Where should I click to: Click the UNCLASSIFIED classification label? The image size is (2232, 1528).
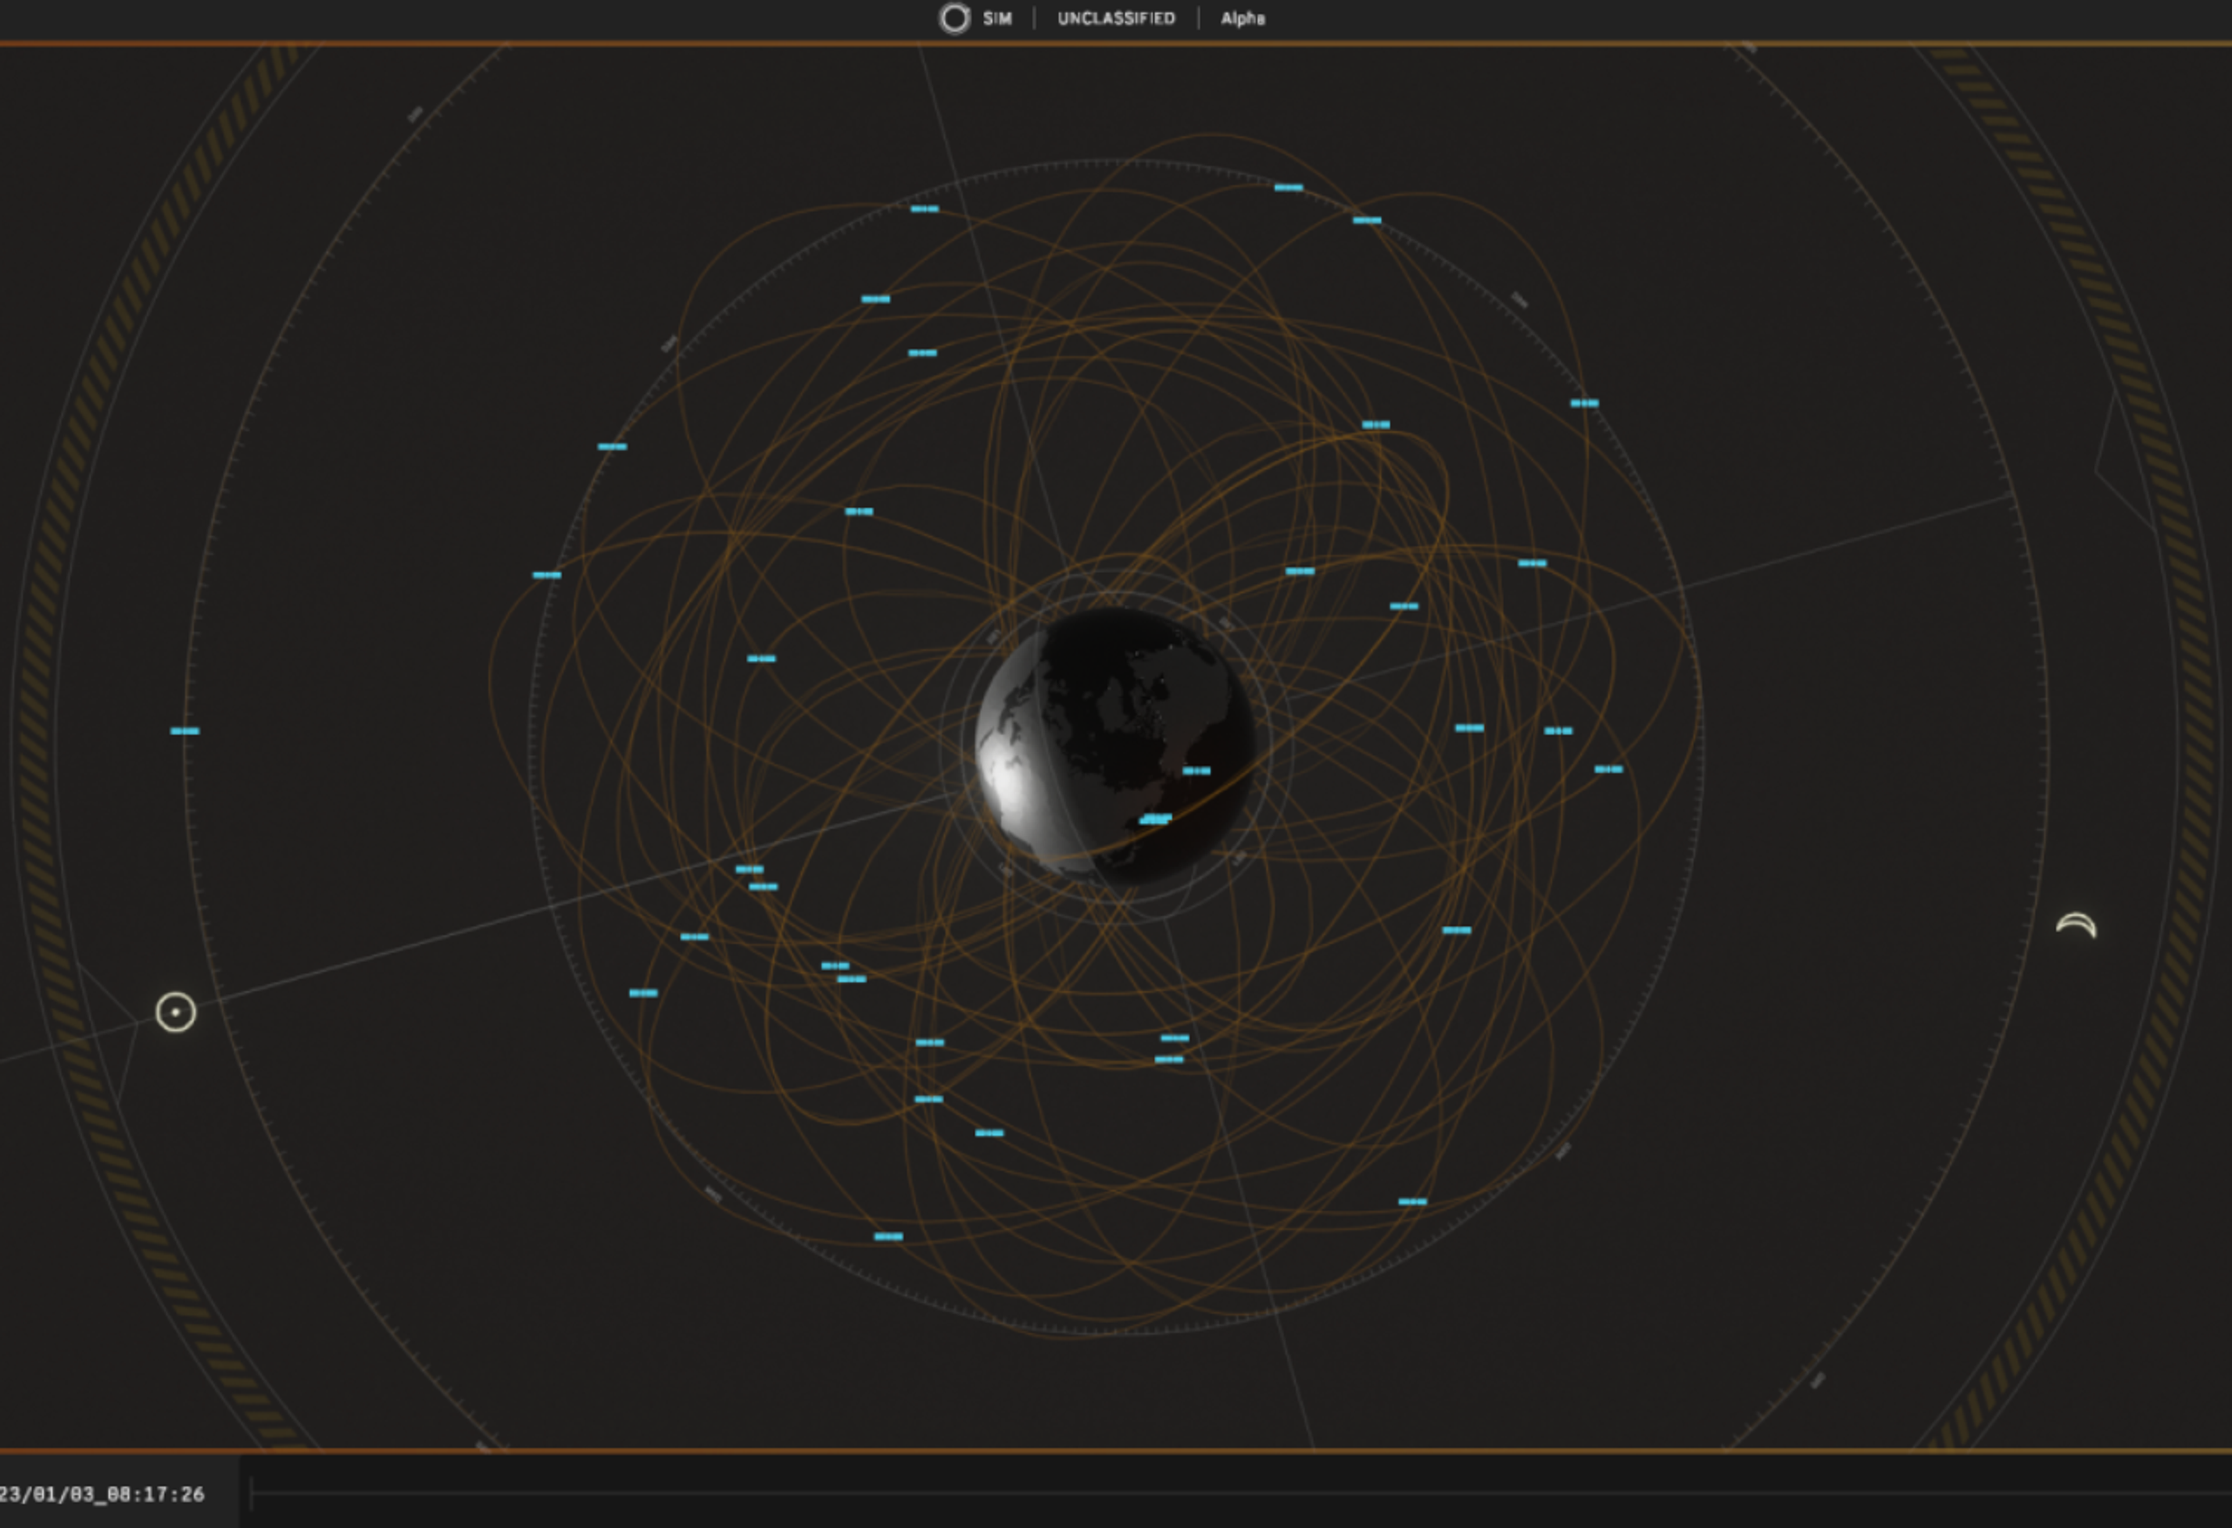(1116, 18)
